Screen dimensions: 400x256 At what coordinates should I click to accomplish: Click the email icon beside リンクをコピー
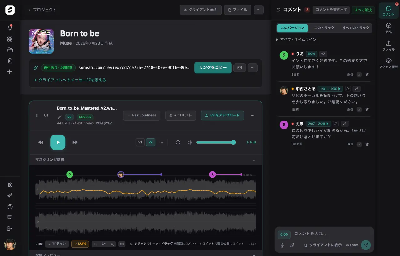[240, 67]
